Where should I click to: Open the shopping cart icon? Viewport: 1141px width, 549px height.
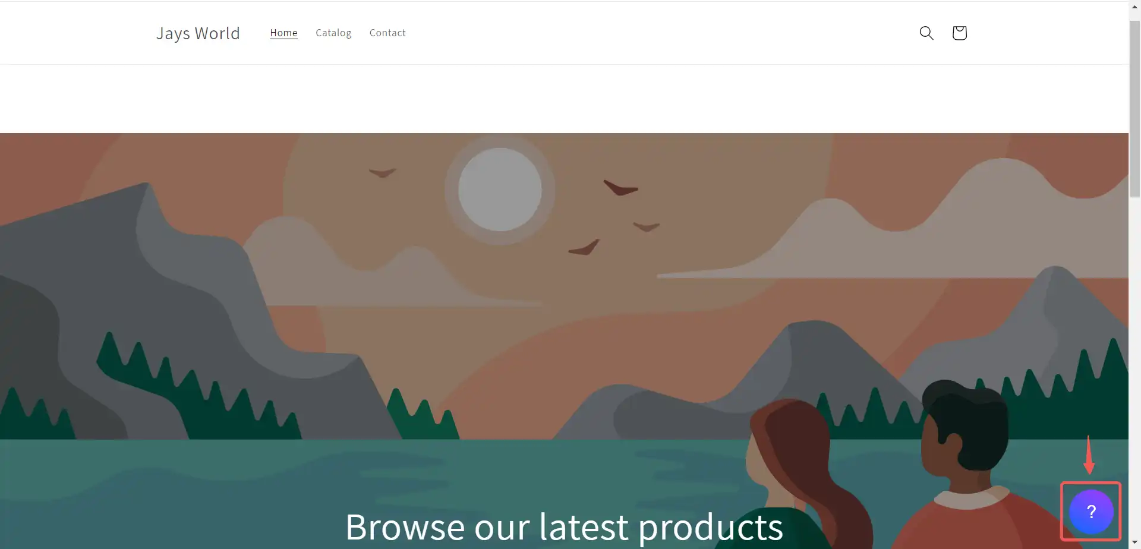pyautogui.click(x=959, y=33)
